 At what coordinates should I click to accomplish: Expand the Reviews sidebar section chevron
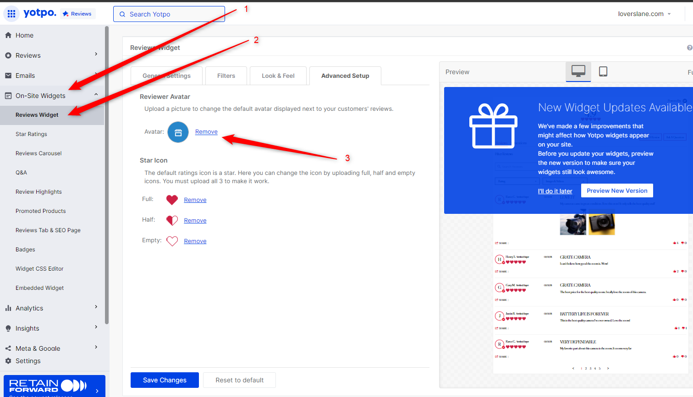tap(96, 54)
